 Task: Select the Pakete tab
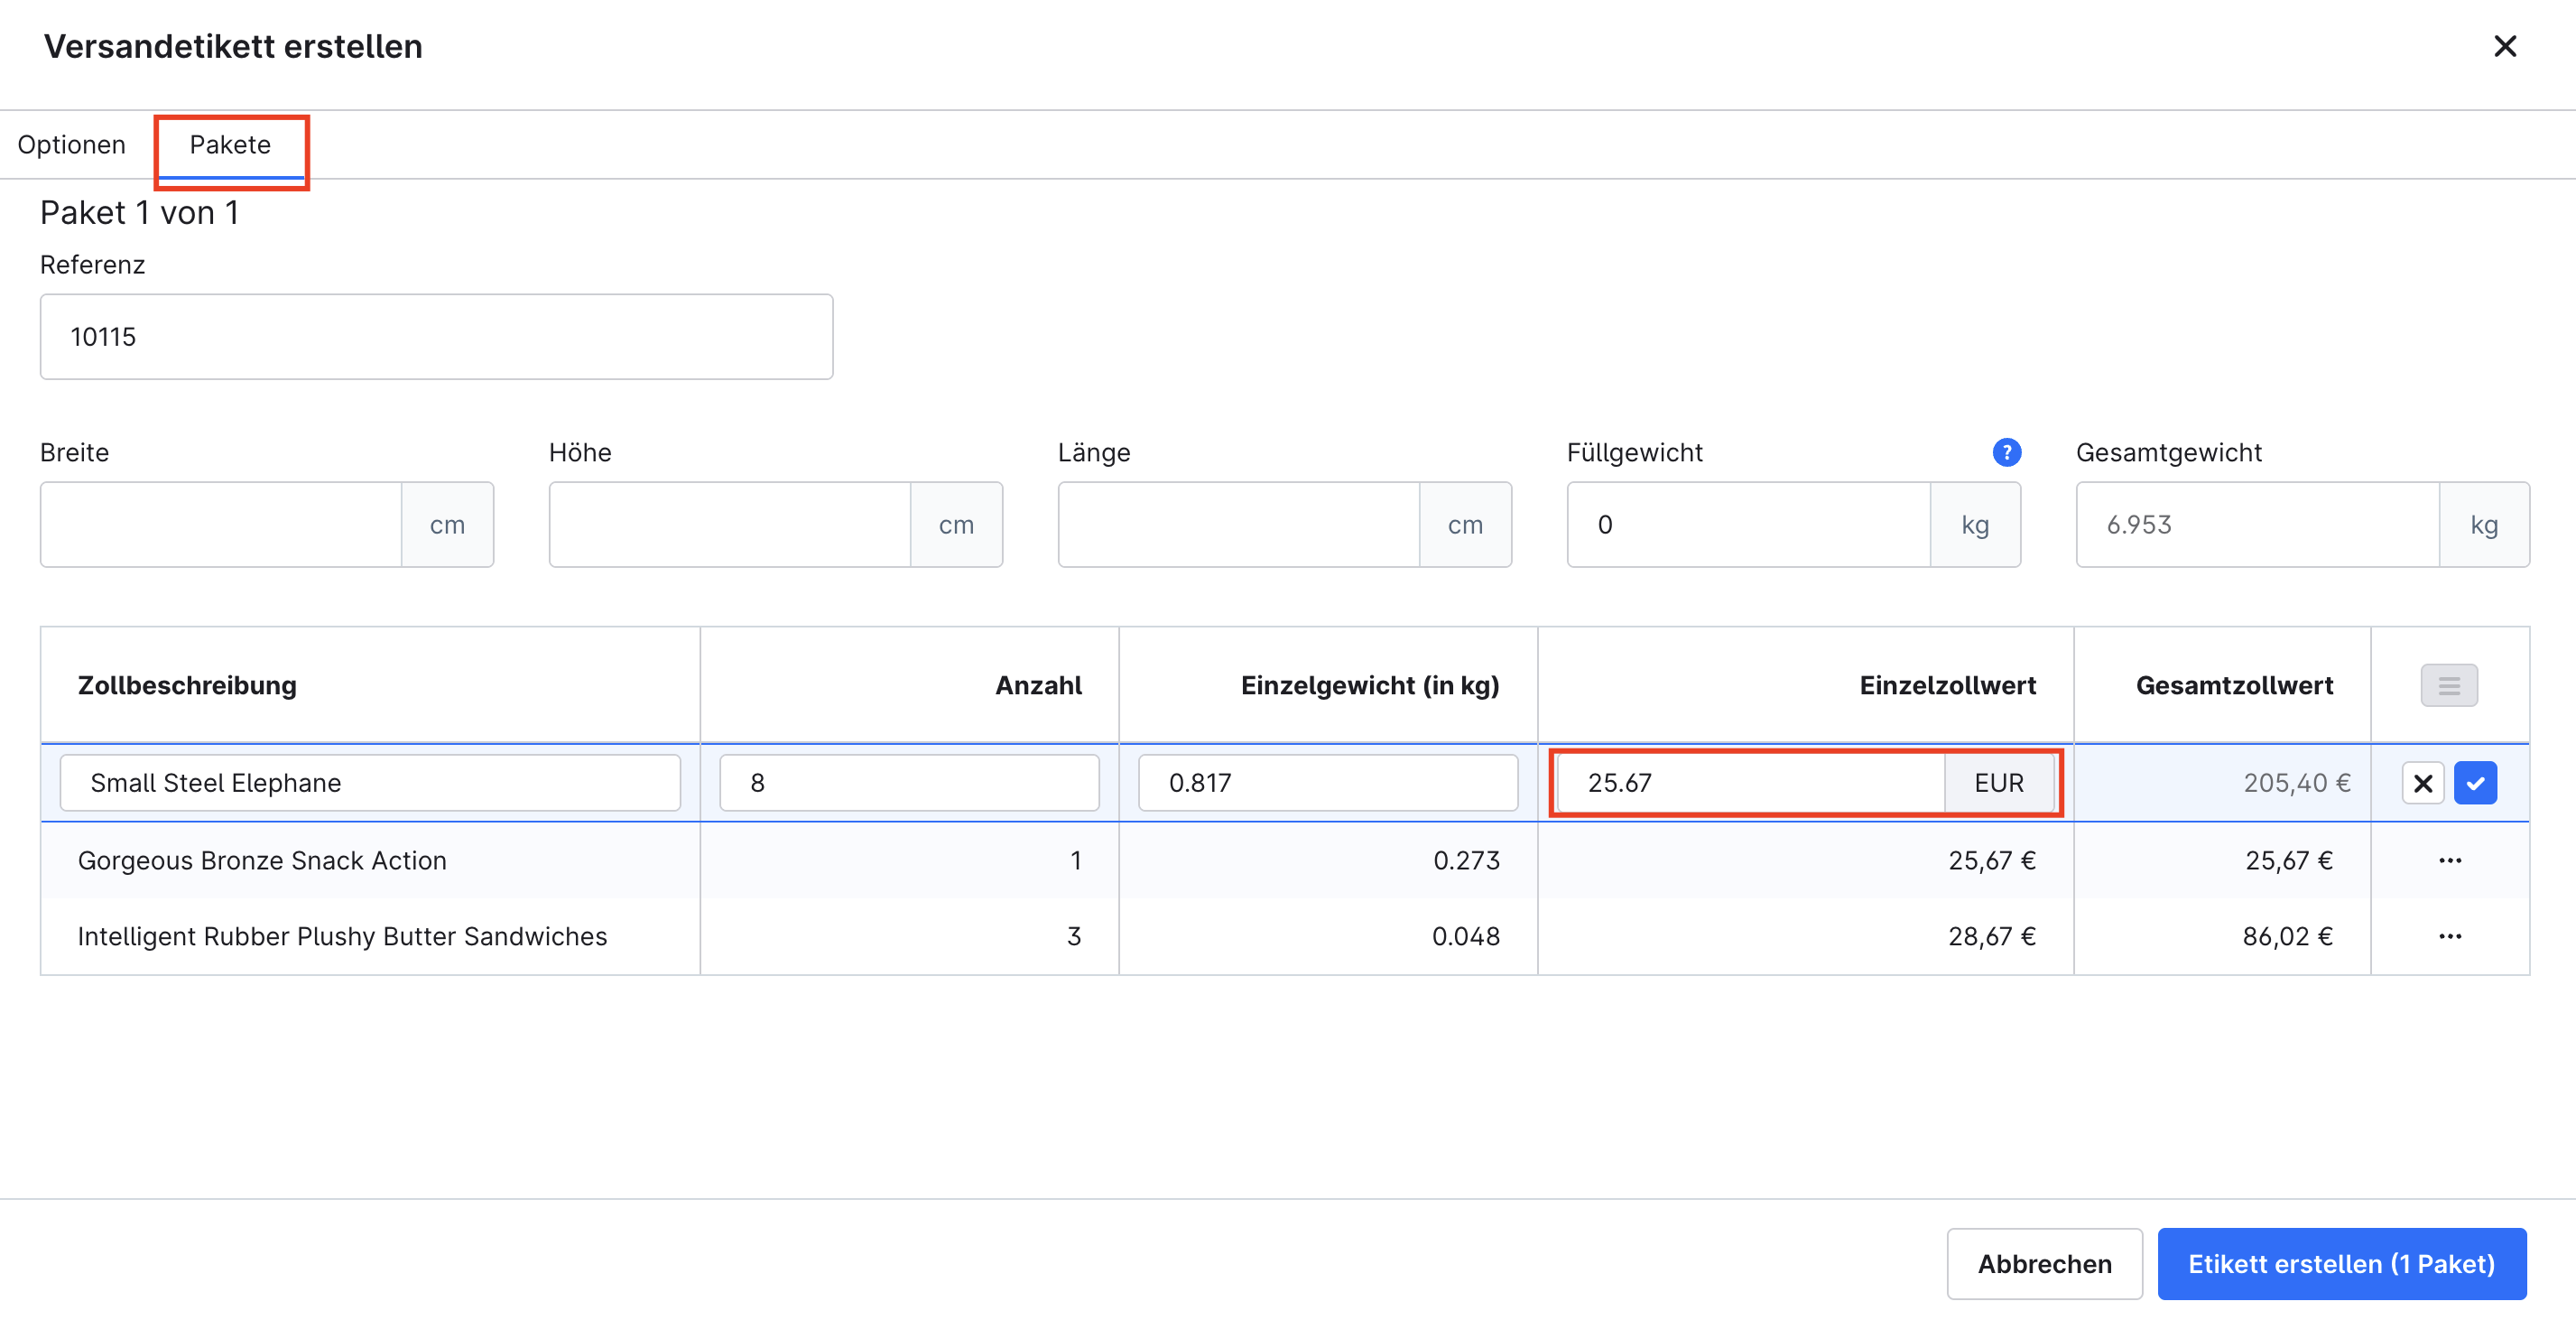[x=230, y=145]
